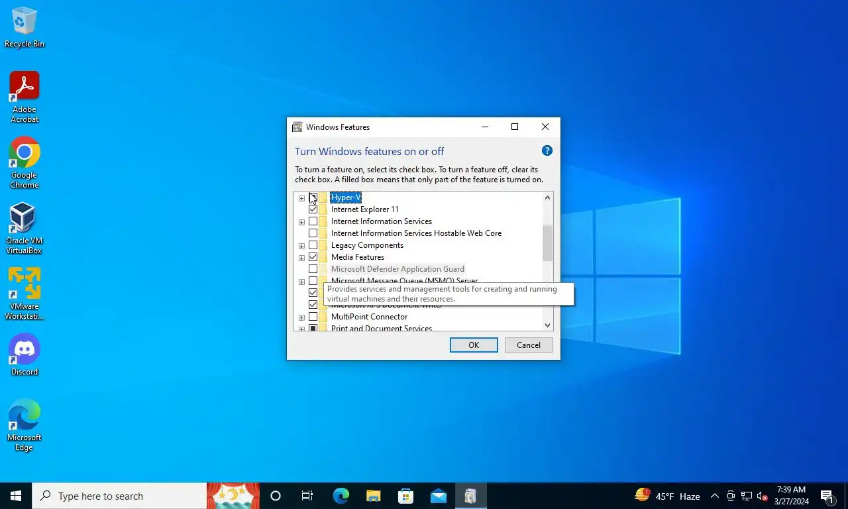The width and height of the screenshot is (848, 509).
Task: Click the Cortana circle on the taskbar
Action: point(276,496)
